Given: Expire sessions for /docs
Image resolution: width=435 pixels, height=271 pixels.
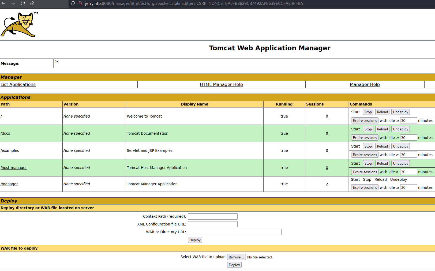Looking at the screenshot, I should 365,138.
